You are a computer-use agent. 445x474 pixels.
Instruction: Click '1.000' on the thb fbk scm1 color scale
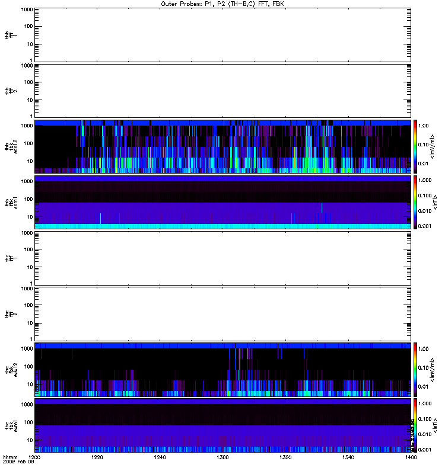pos(425,180)
